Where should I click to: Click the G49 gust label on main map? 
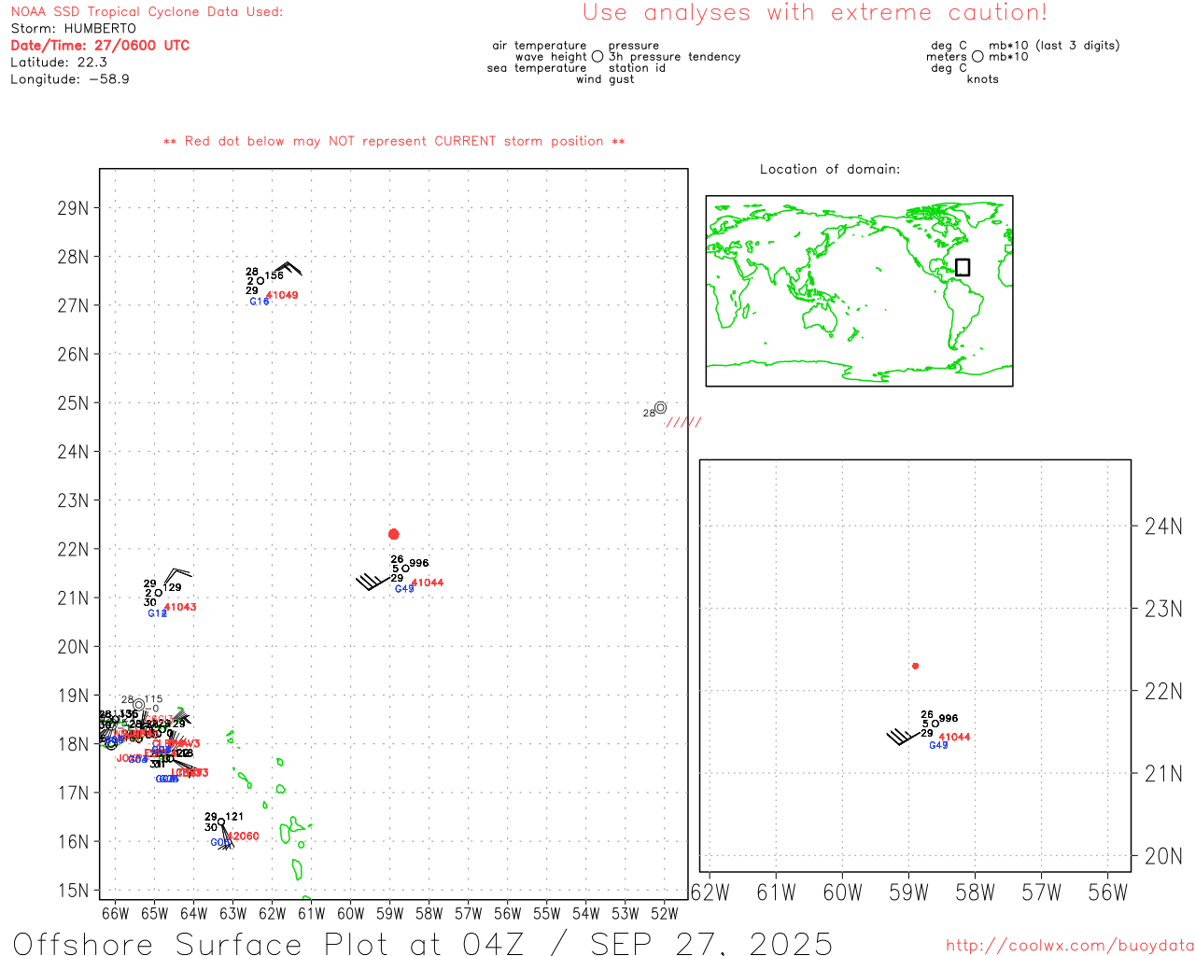[404, 589]
